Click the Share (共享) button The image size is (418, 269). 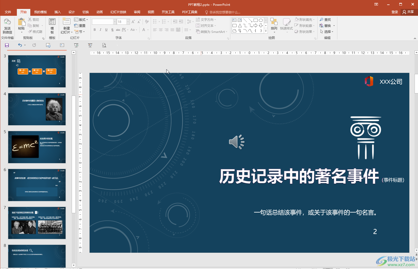(408, 12)
